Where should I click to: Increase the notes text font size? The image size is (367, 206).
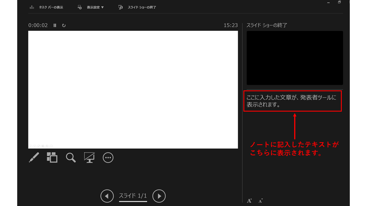249,201
